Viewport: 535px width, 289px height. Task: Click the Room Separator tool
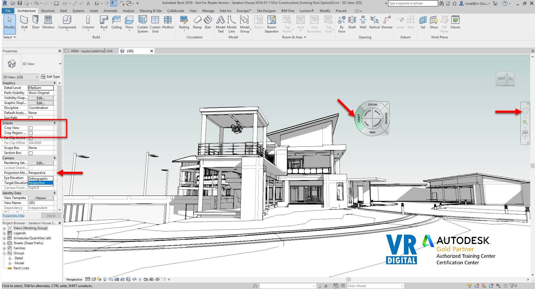tap(271, 24)
